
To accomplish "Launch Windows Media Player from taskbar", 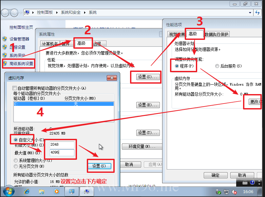I will (57, 191).
